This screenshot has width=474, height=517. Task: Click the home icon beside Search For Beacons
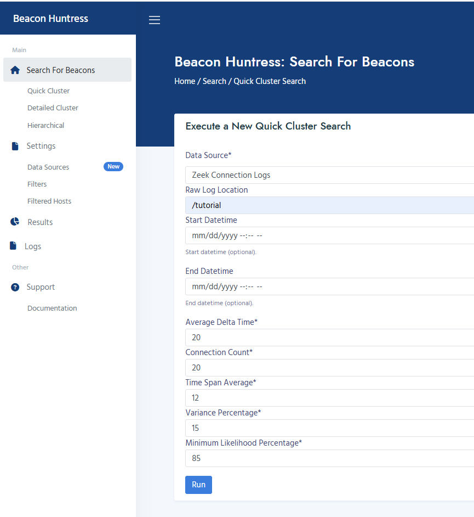pyautogui.click(x=15, y=70)
